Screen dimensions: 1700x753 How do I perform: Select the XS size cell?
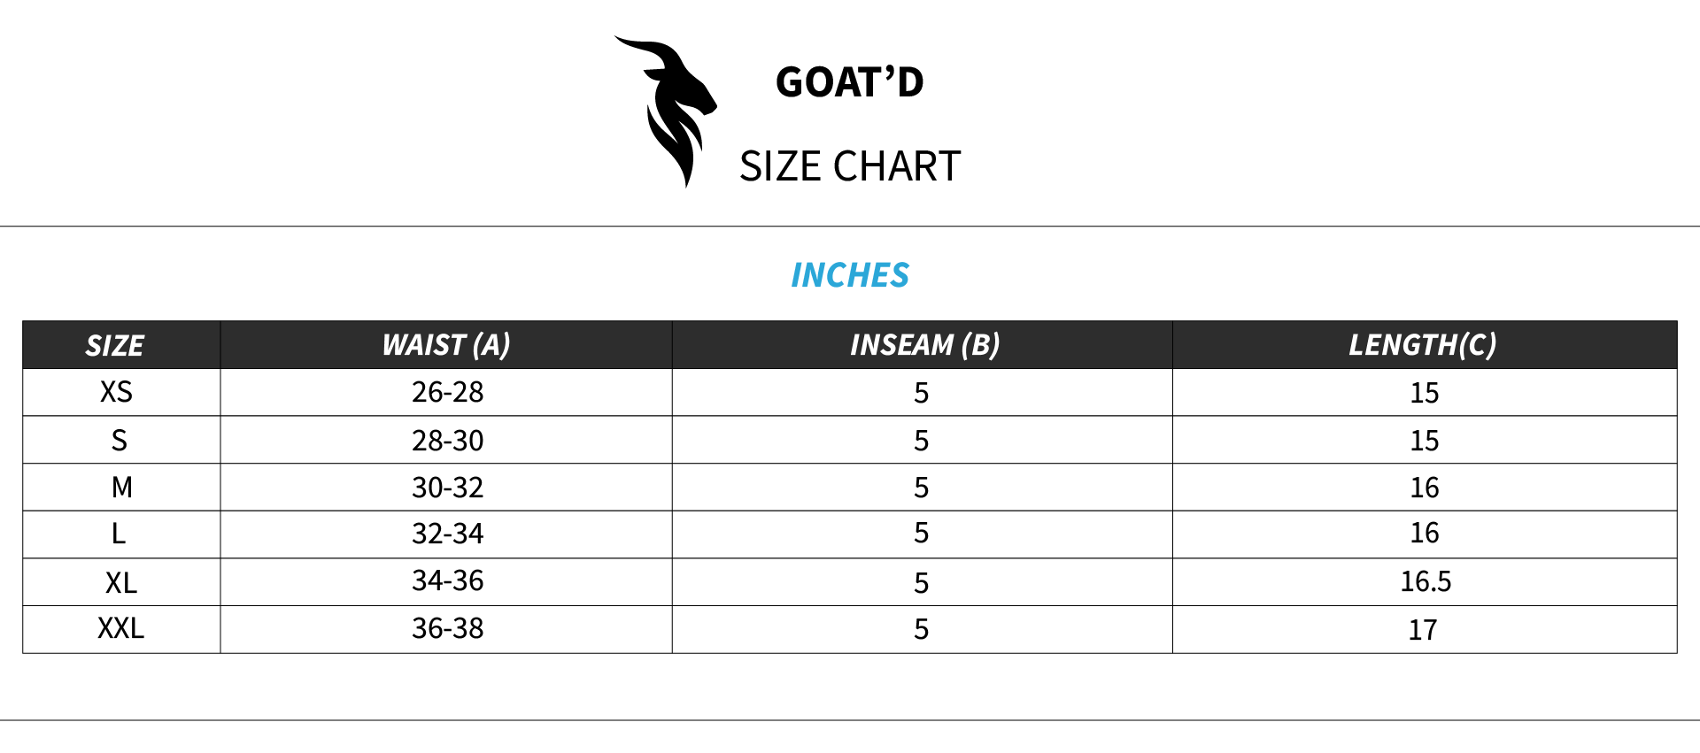(116, 392)
